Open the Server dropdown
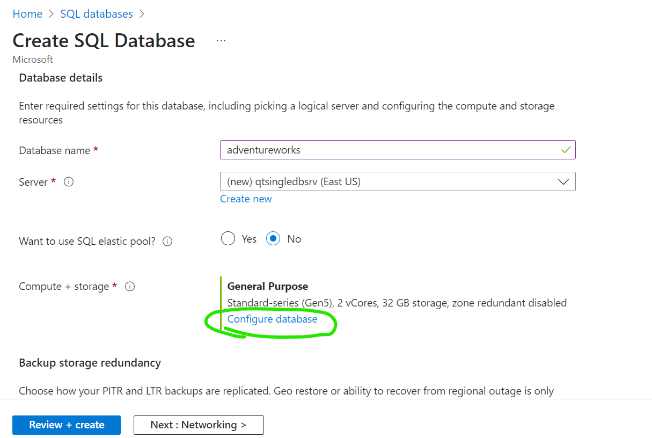The width and height of the screenshot is (652, 438). coord(398,181)
